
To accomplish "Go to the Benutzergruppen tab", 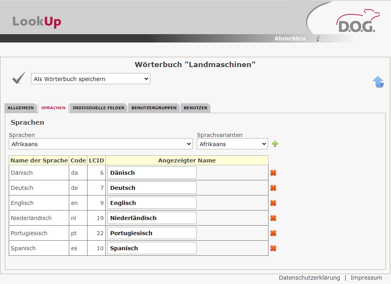I will [x=154, y=108].
